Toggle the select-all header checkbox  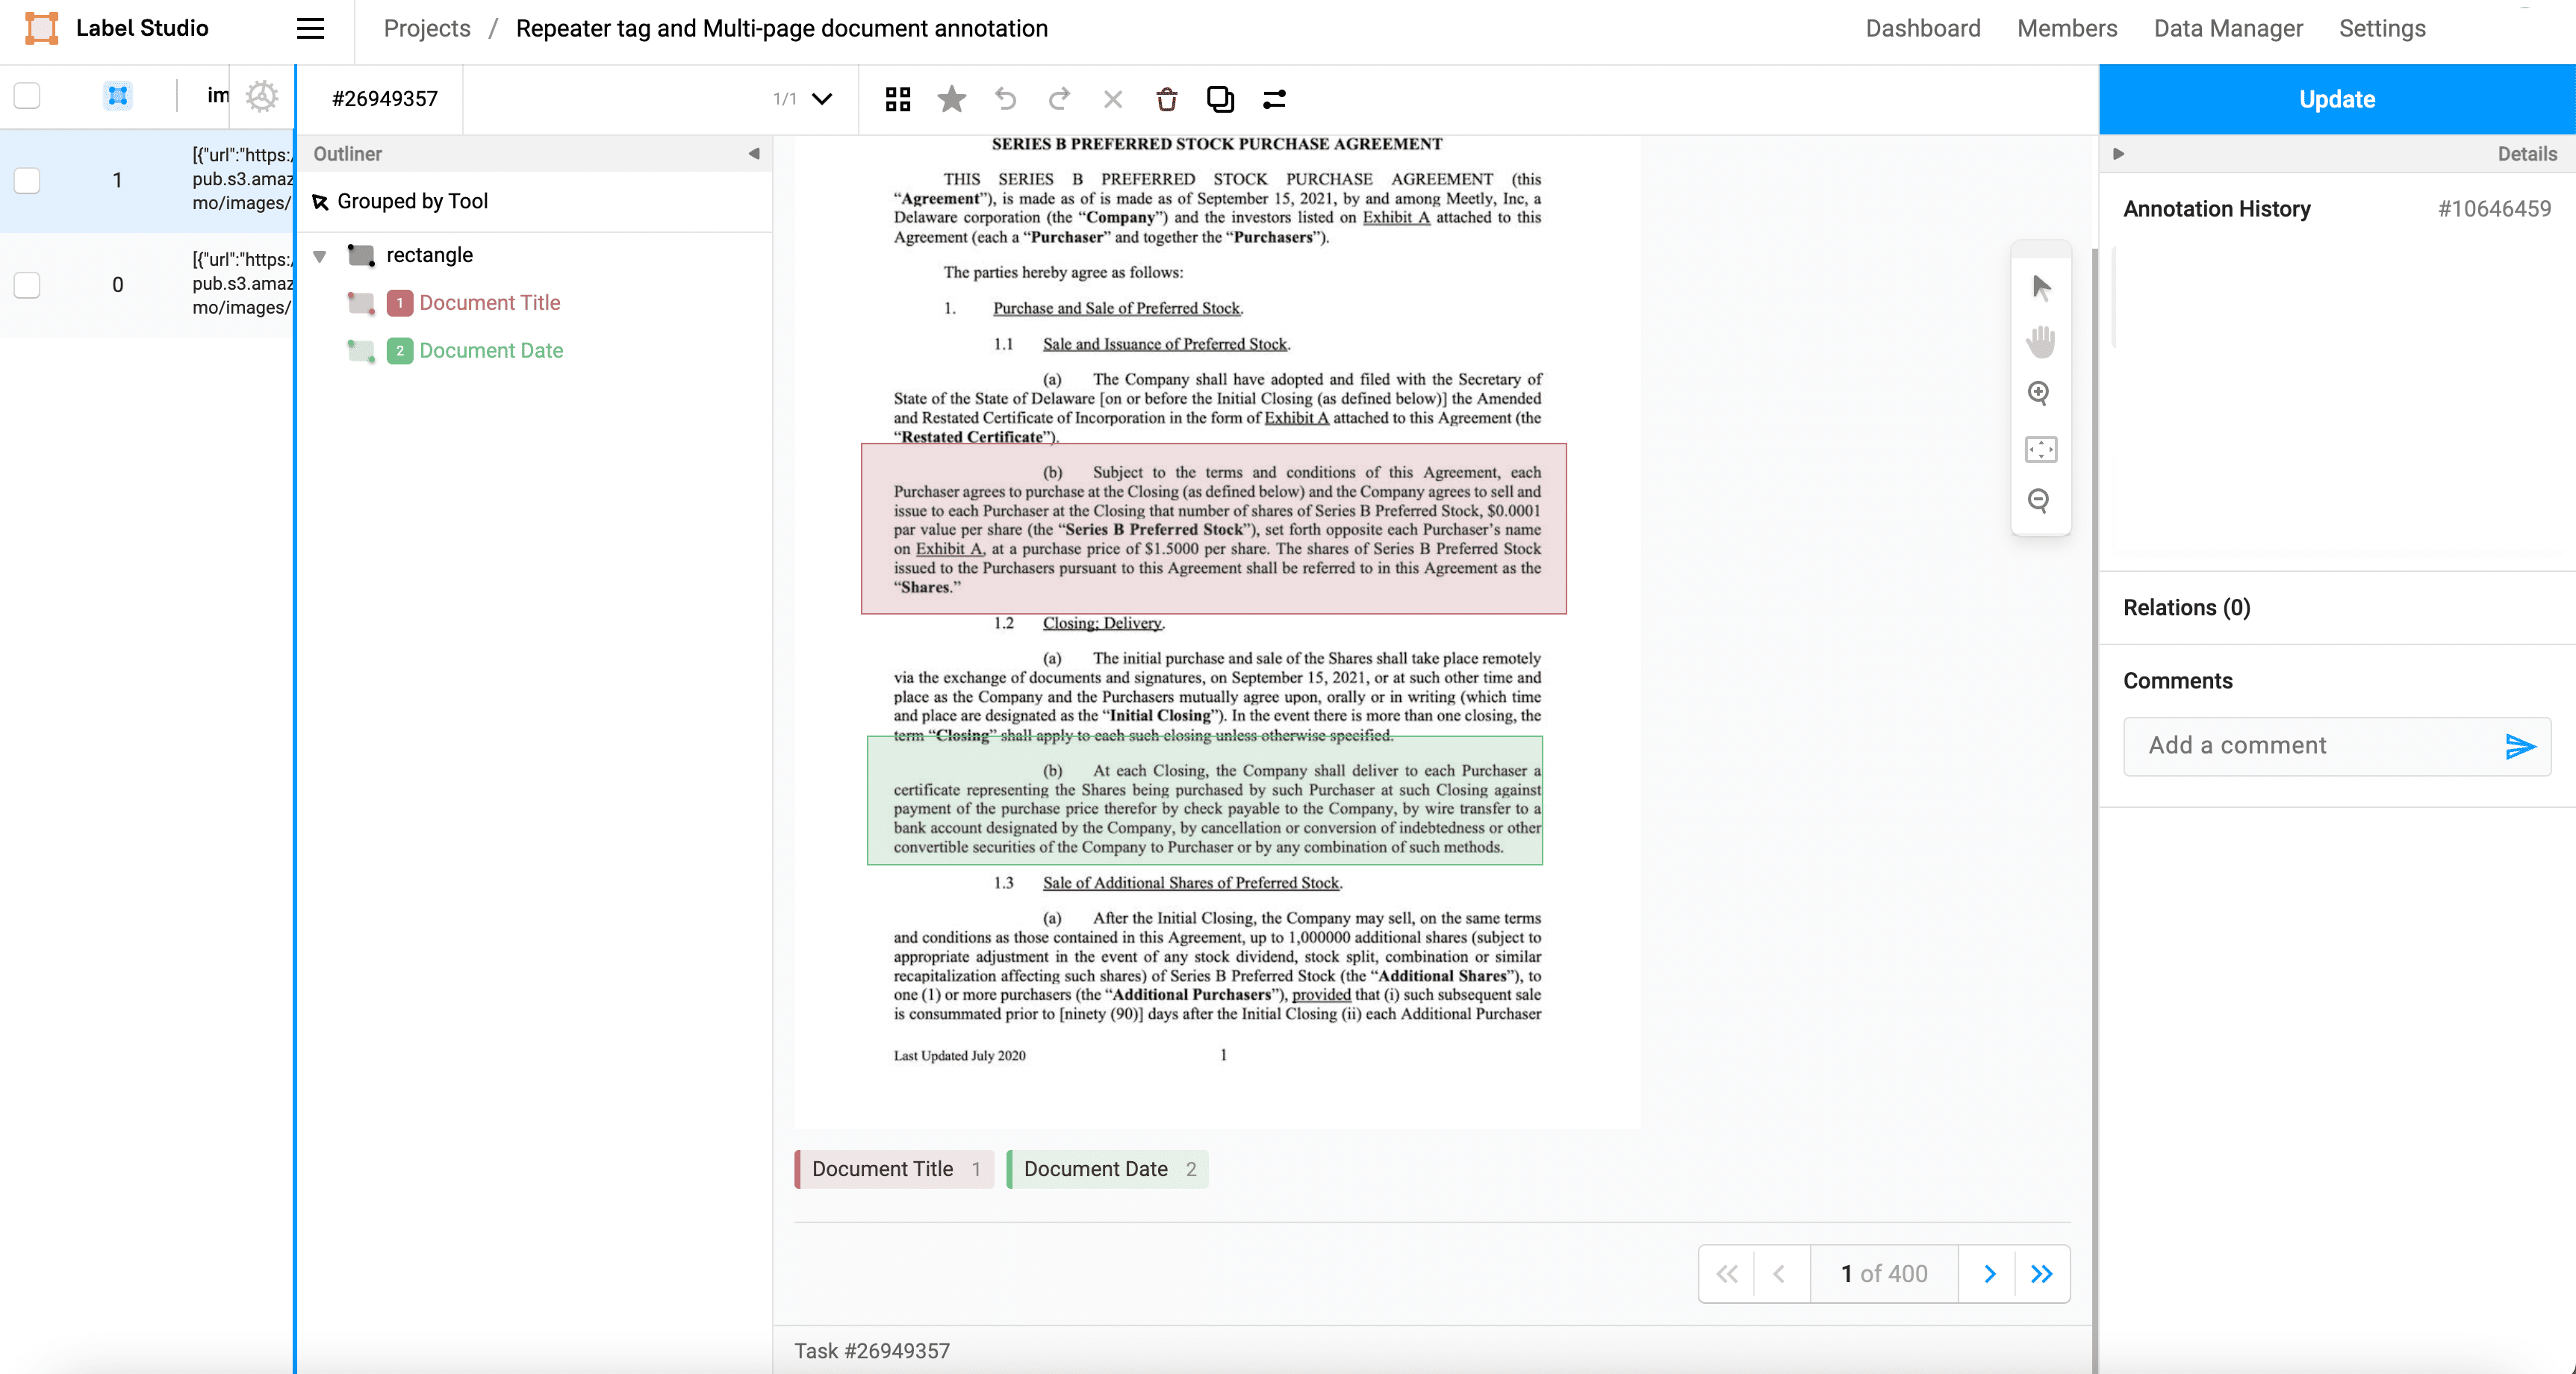pos(27,96)
